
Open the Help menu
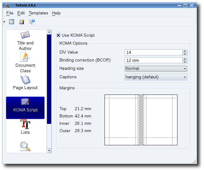click(56, 13)
